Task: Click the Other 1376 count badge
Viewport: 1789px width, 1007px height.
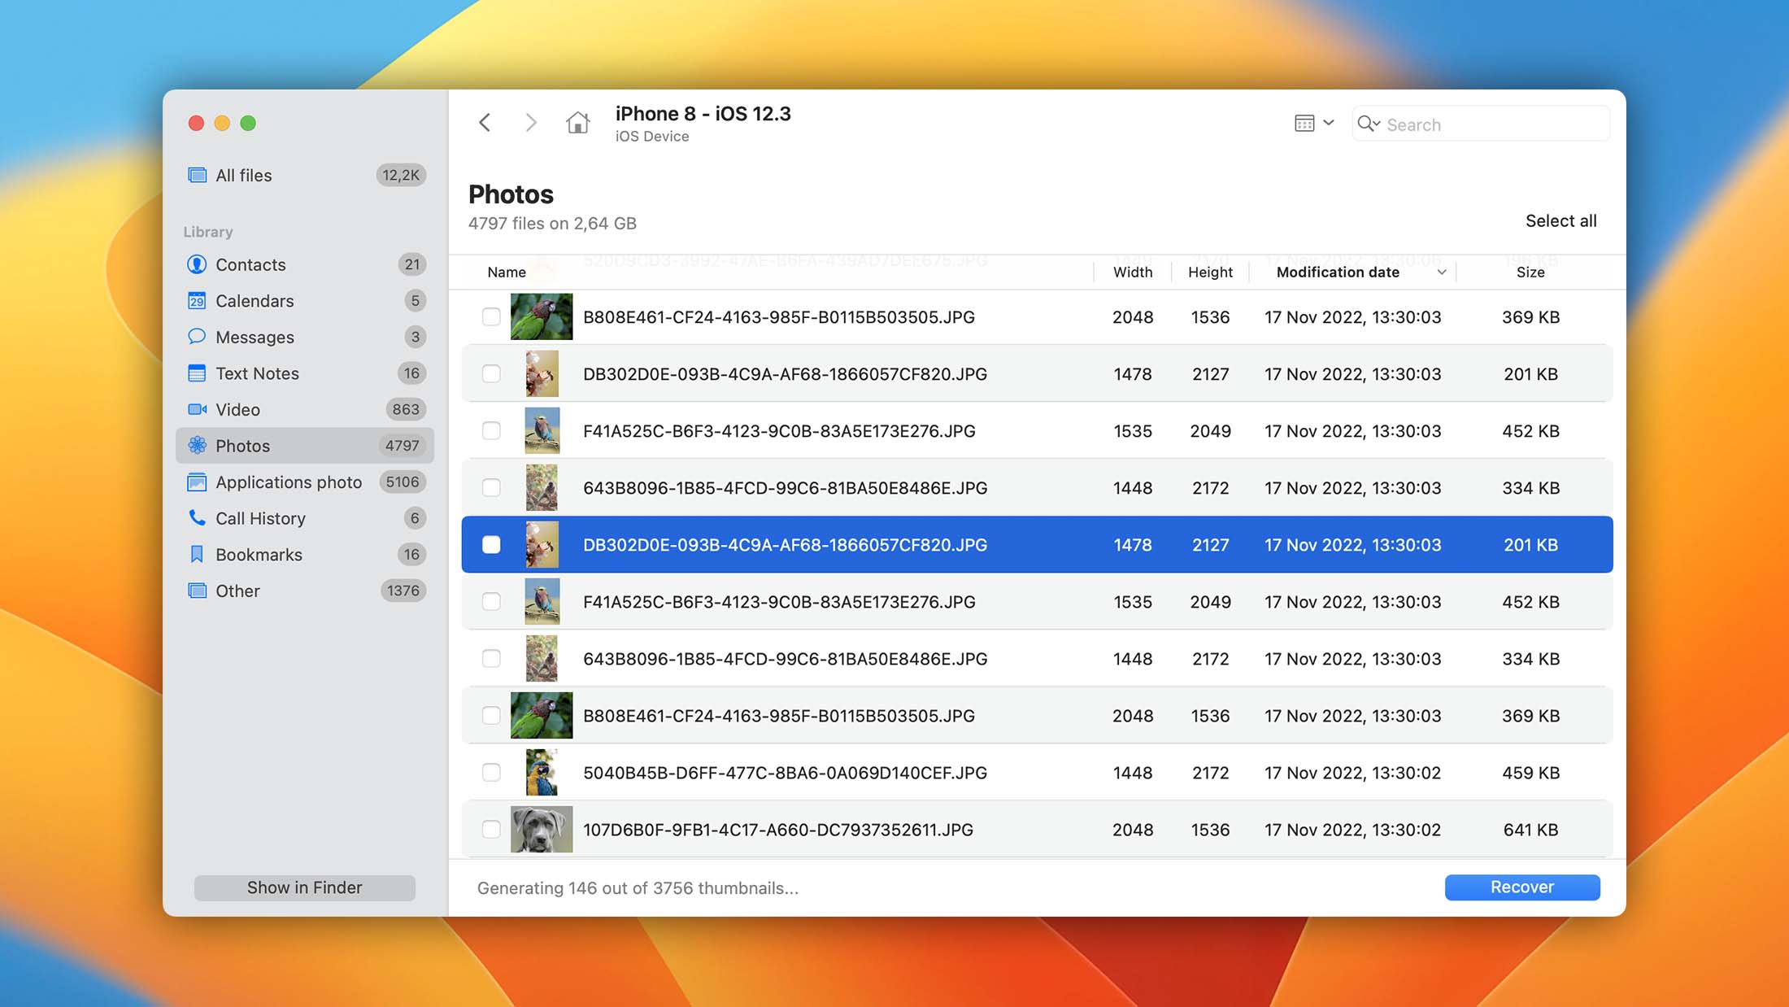Action: click(403, 591)
